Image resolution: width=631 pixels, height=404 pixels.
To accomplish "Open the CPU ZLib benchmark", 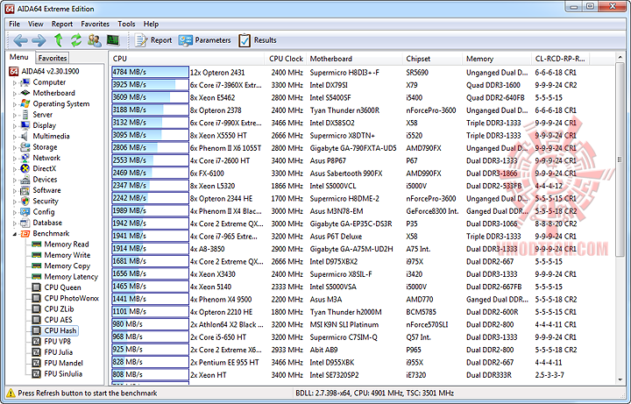I will click(x=60, y=309).
